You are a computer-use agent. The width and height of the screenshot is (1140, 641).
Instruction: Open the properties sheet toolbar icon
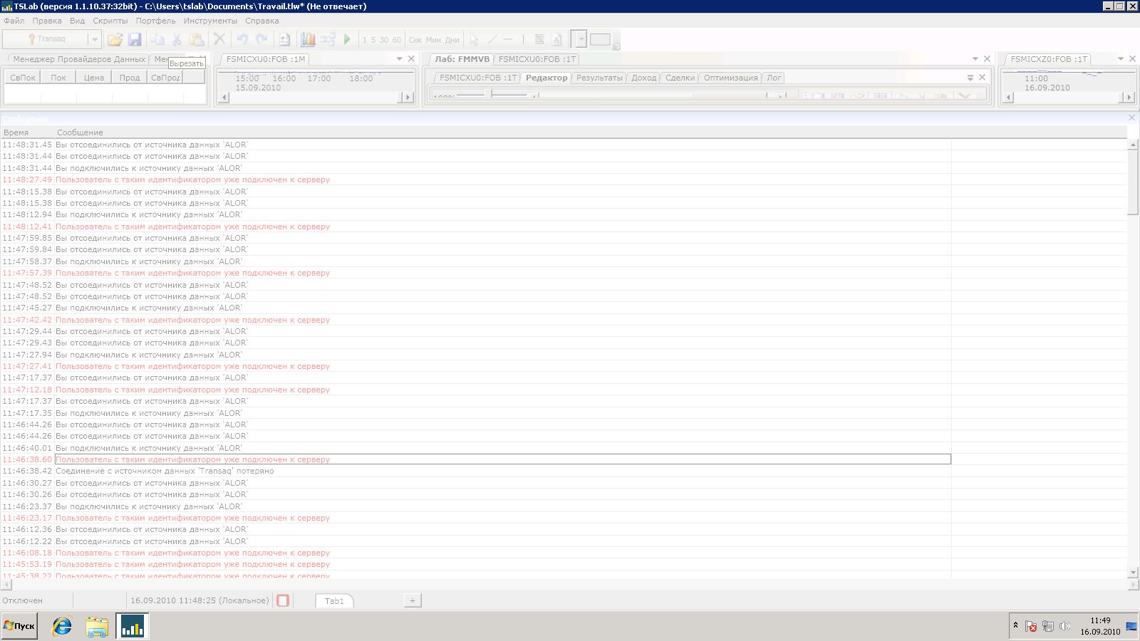point(284,40)
